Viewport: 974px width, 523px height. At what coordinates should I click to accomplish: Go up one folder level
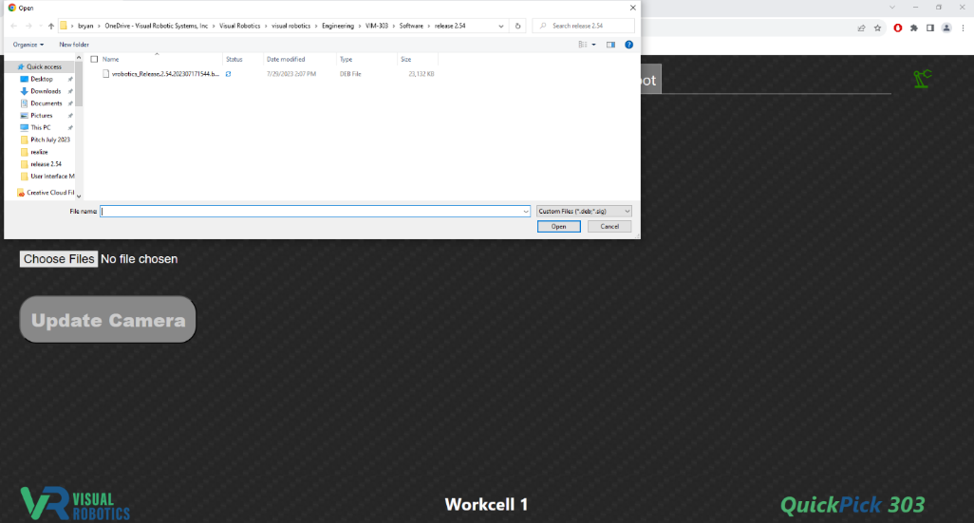51,26
